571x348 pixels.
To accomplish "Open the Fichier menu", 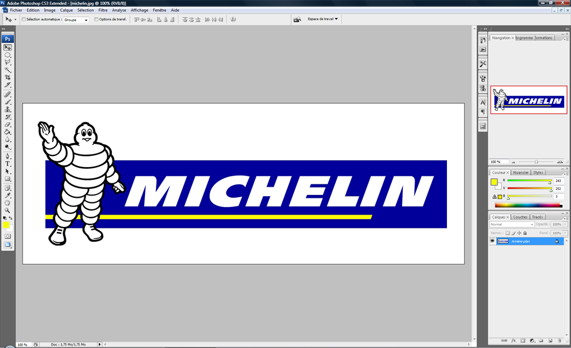I will point(16,10).
